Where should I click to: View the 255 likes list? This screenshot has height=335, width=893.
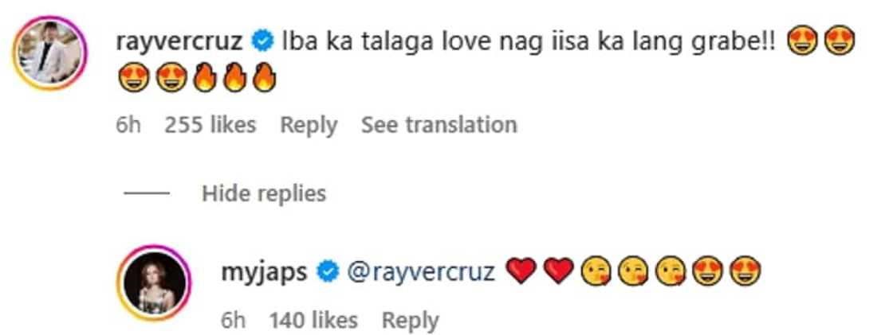[210, 125]
